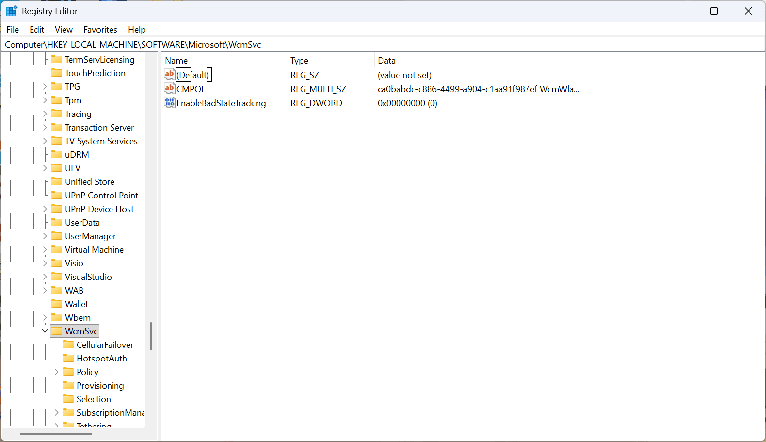
Task: Click the uDRM folder icon
Action: pos(57,154)
